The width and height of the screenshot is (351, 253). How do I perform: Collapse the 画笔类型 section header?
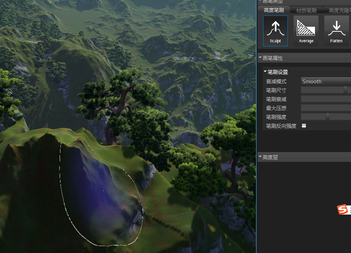tap(260, 2)
